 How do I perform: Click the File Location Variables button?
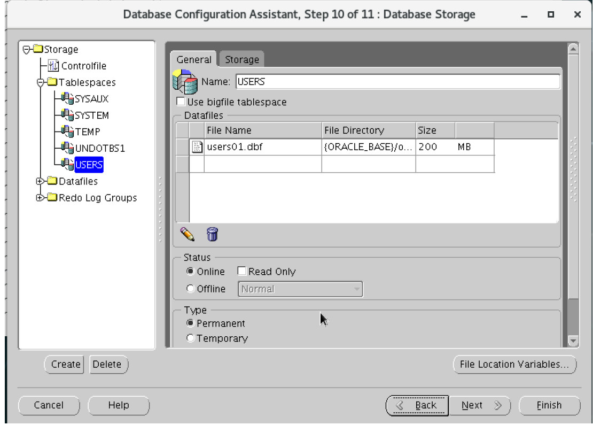tap(514, 365)
